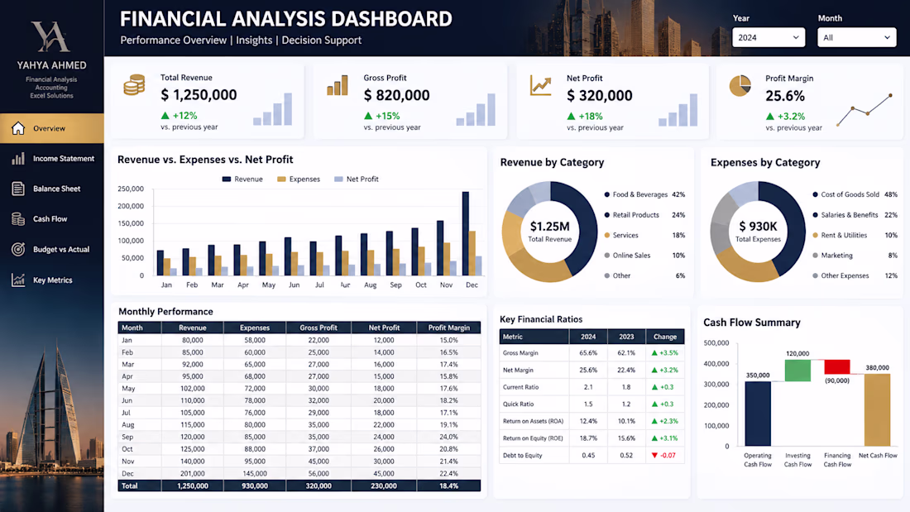Click the Budget vs Actual target icon

pos(18,249)
